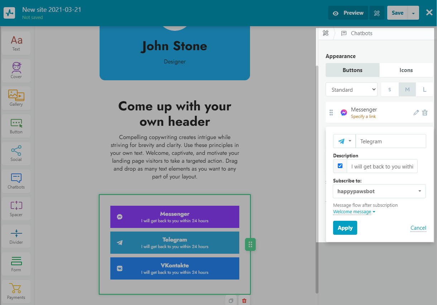Click the red delete block icon
The width and height of the screenshot is (437, 305).
coord(244,301)
